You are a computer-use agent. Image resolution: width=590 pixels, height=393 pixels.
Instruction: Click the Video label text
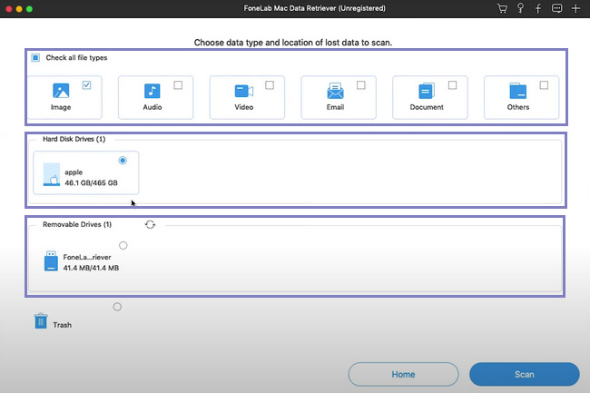click(244, 107)
